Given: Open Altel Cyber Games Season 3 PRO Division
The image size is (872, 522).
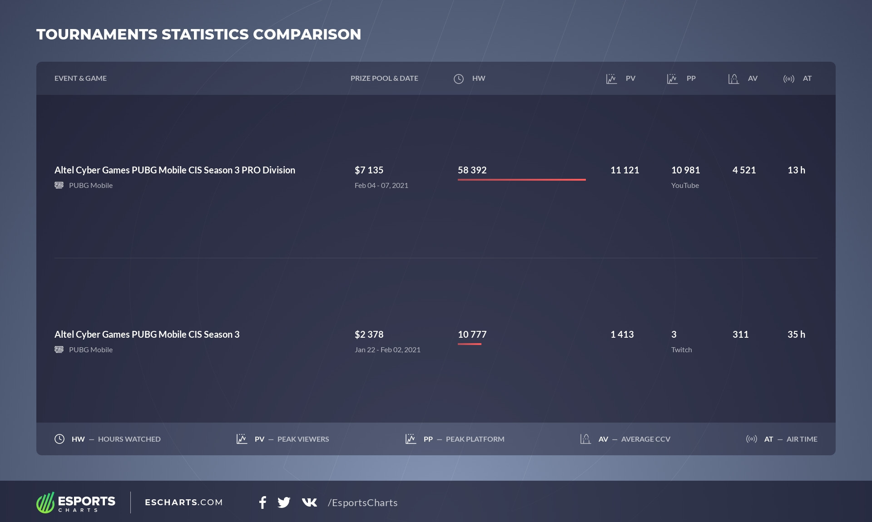Looking at the screenshot, I should click(x=175, y=170).
